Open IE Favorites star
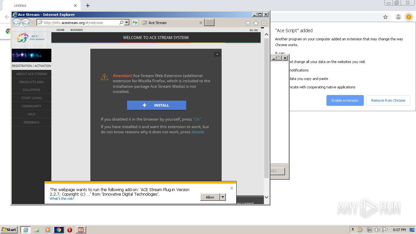This screenshot has height=234, width=416. point(256,23)
